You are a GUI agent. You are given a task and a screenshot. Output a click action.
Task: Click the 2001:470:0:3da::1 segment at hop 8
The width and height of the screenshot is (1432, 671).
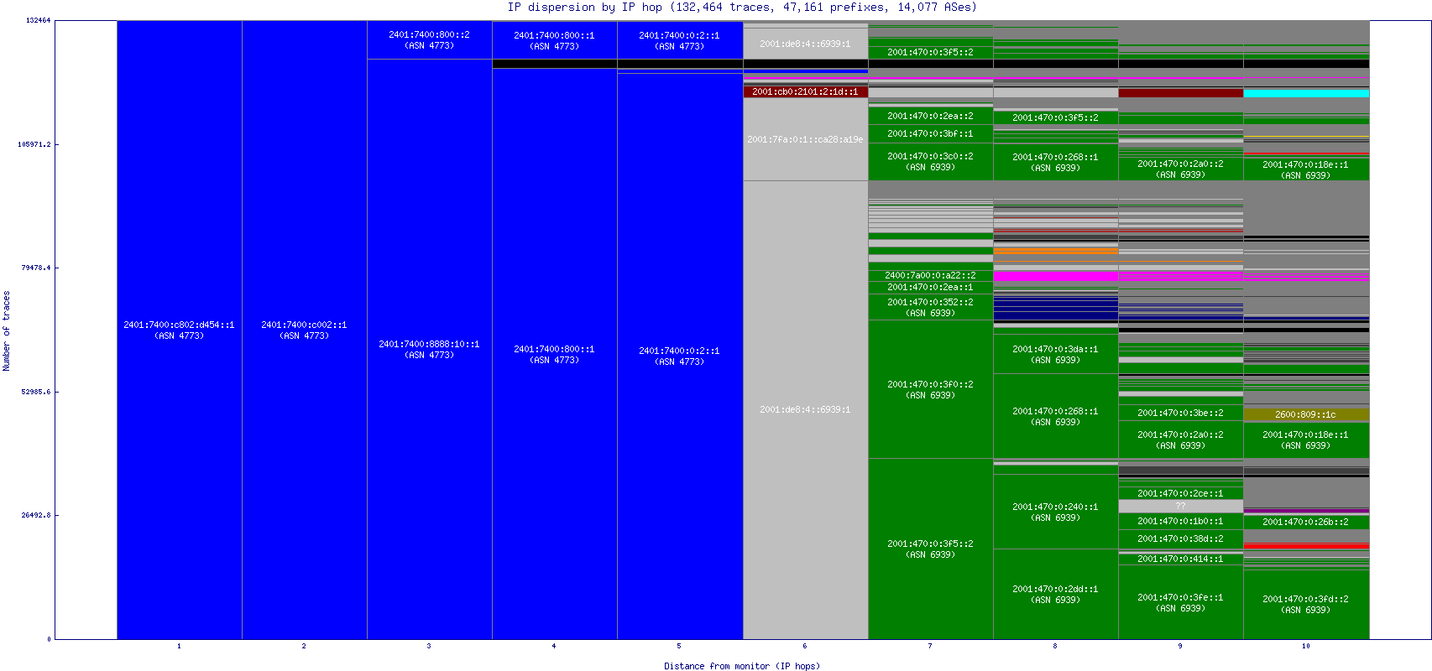1055,354
